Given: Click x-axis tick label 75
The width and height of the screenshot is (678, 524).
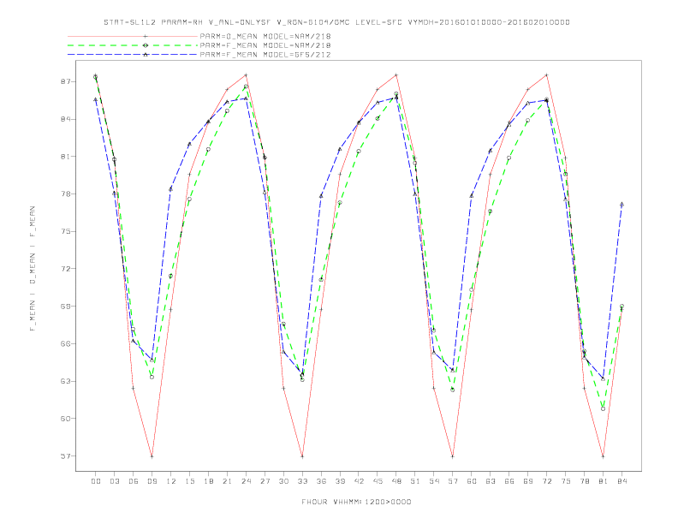Looking at the screenshot, I should (x=566, y=481).
